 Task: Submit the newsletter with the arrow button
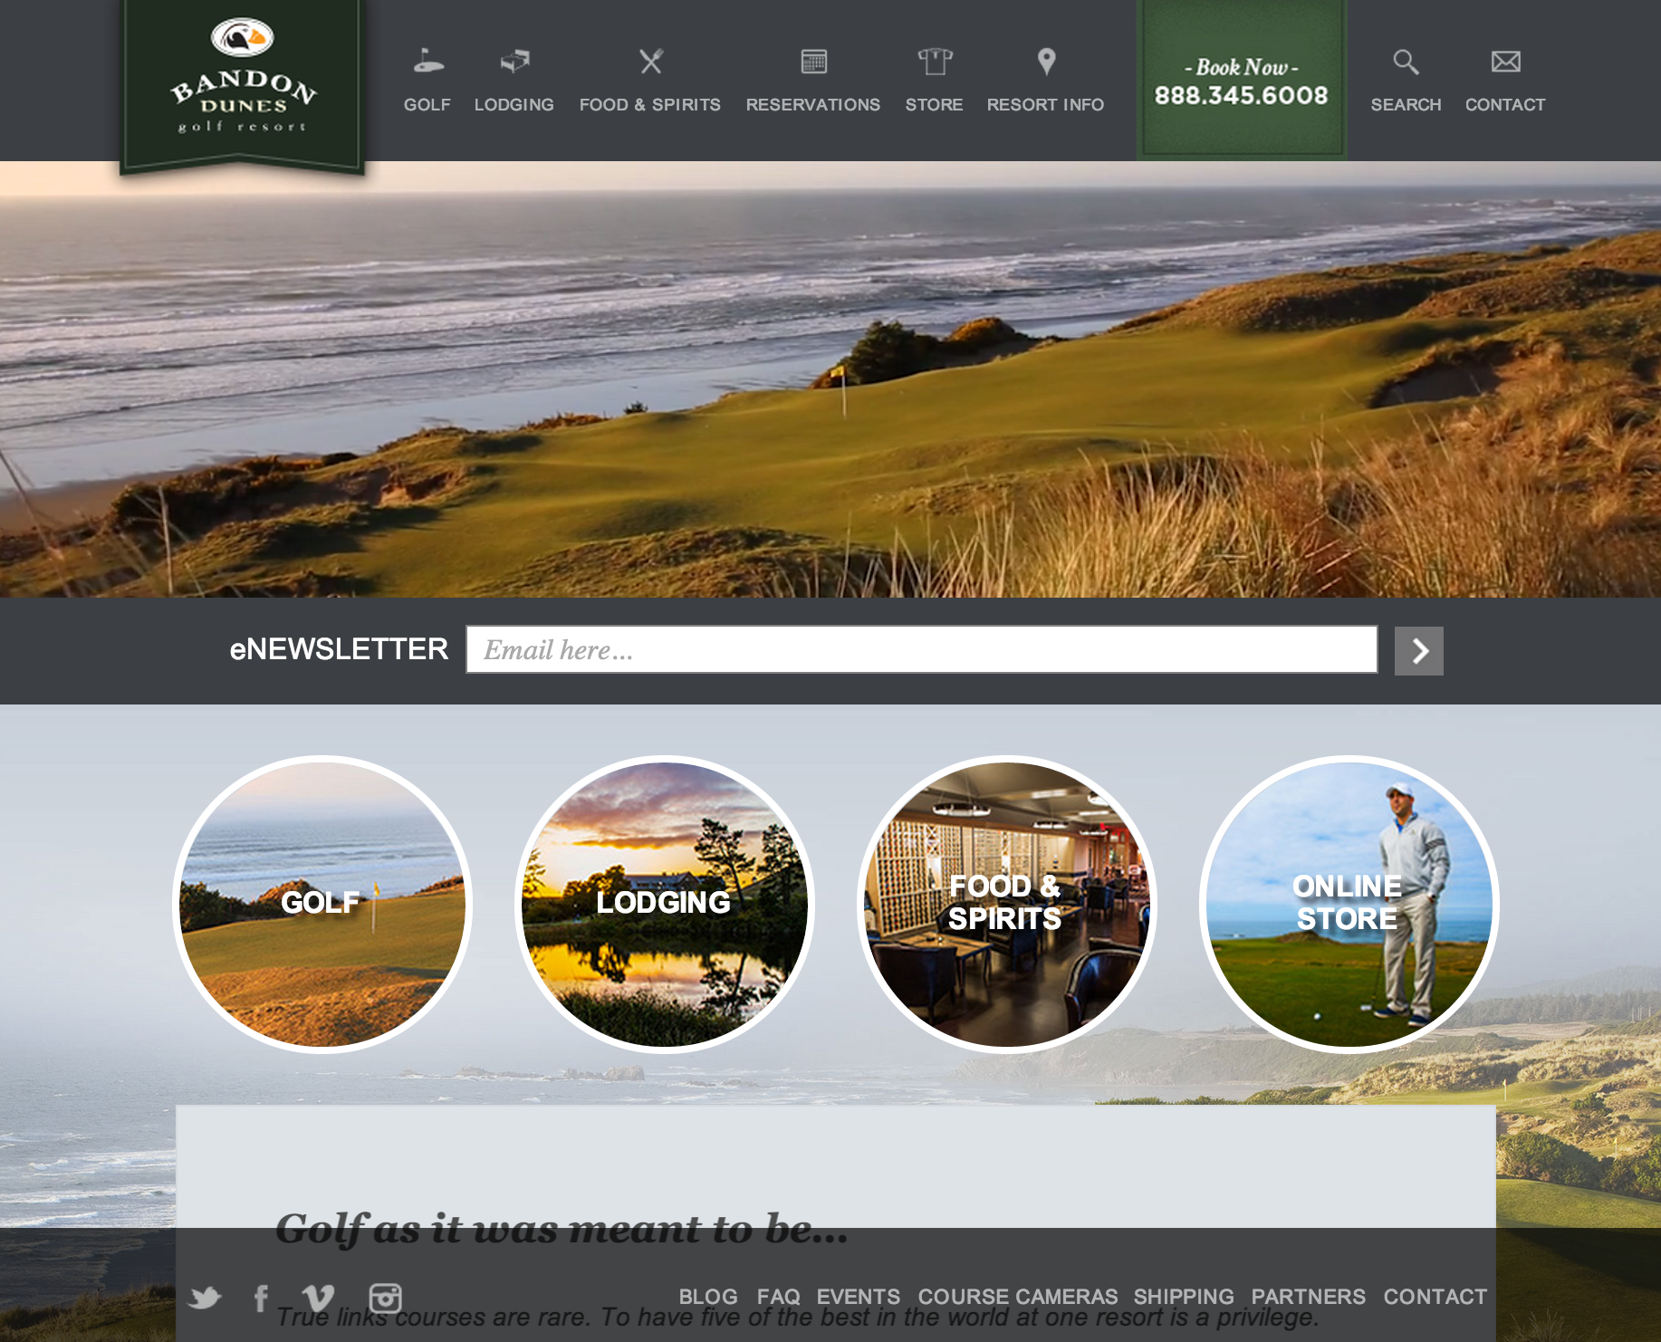coord(1418,650)
